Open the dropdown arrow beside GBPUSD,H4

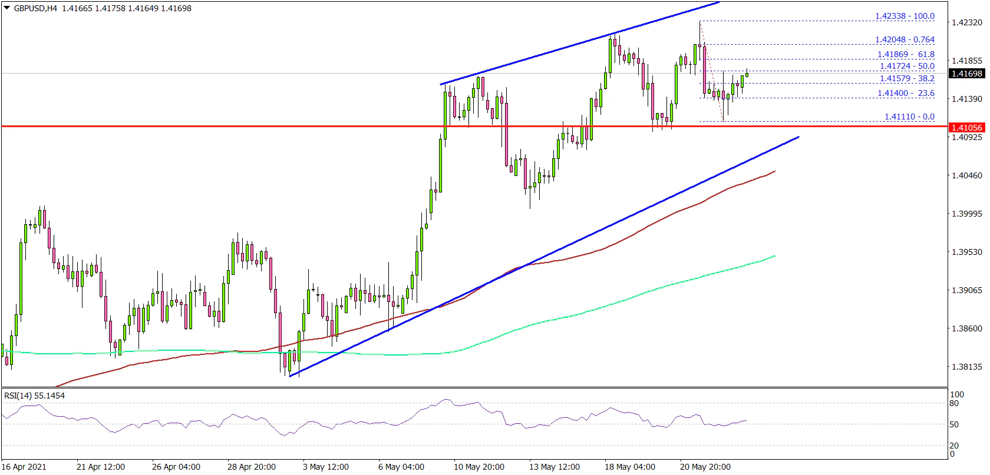pos(6,8)
